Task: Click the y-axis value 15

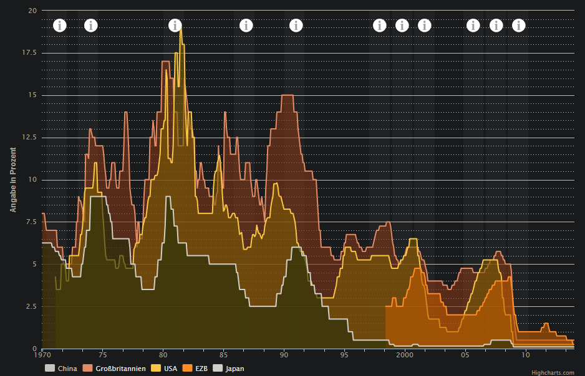Action: 32,95
